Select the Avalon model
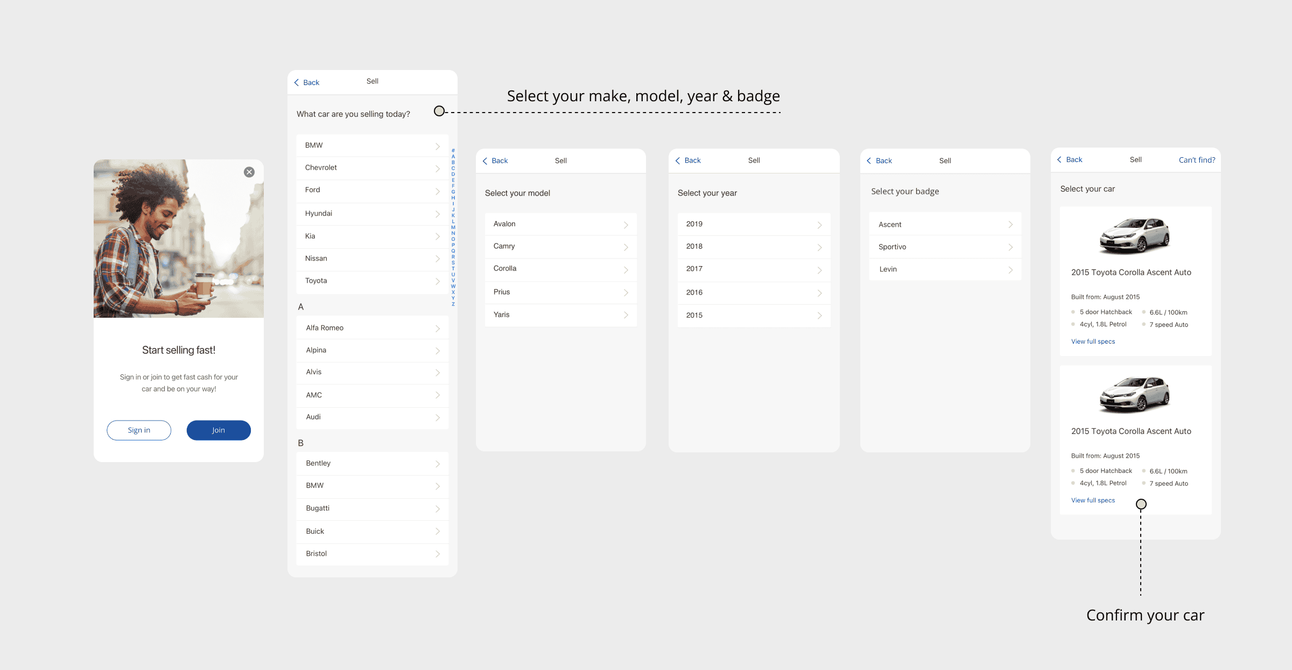This screenshot has width=1292, height=670. [x=561, y=224]
